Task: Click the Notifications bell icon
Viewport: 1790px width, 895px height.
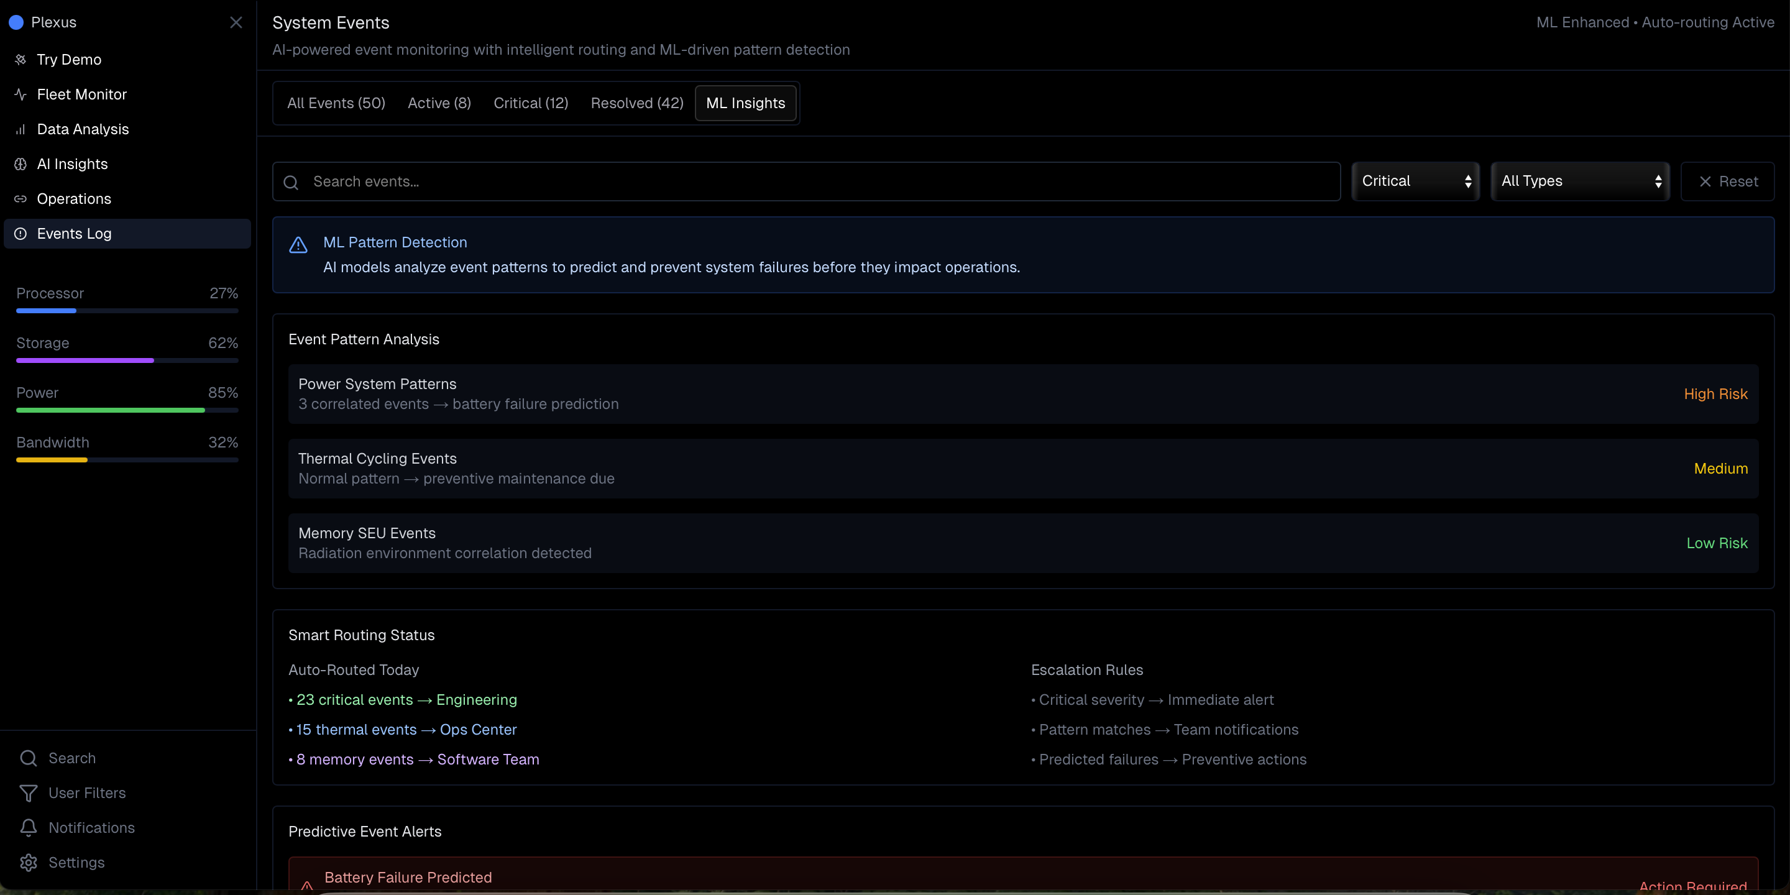Action: tap(29, 828)
